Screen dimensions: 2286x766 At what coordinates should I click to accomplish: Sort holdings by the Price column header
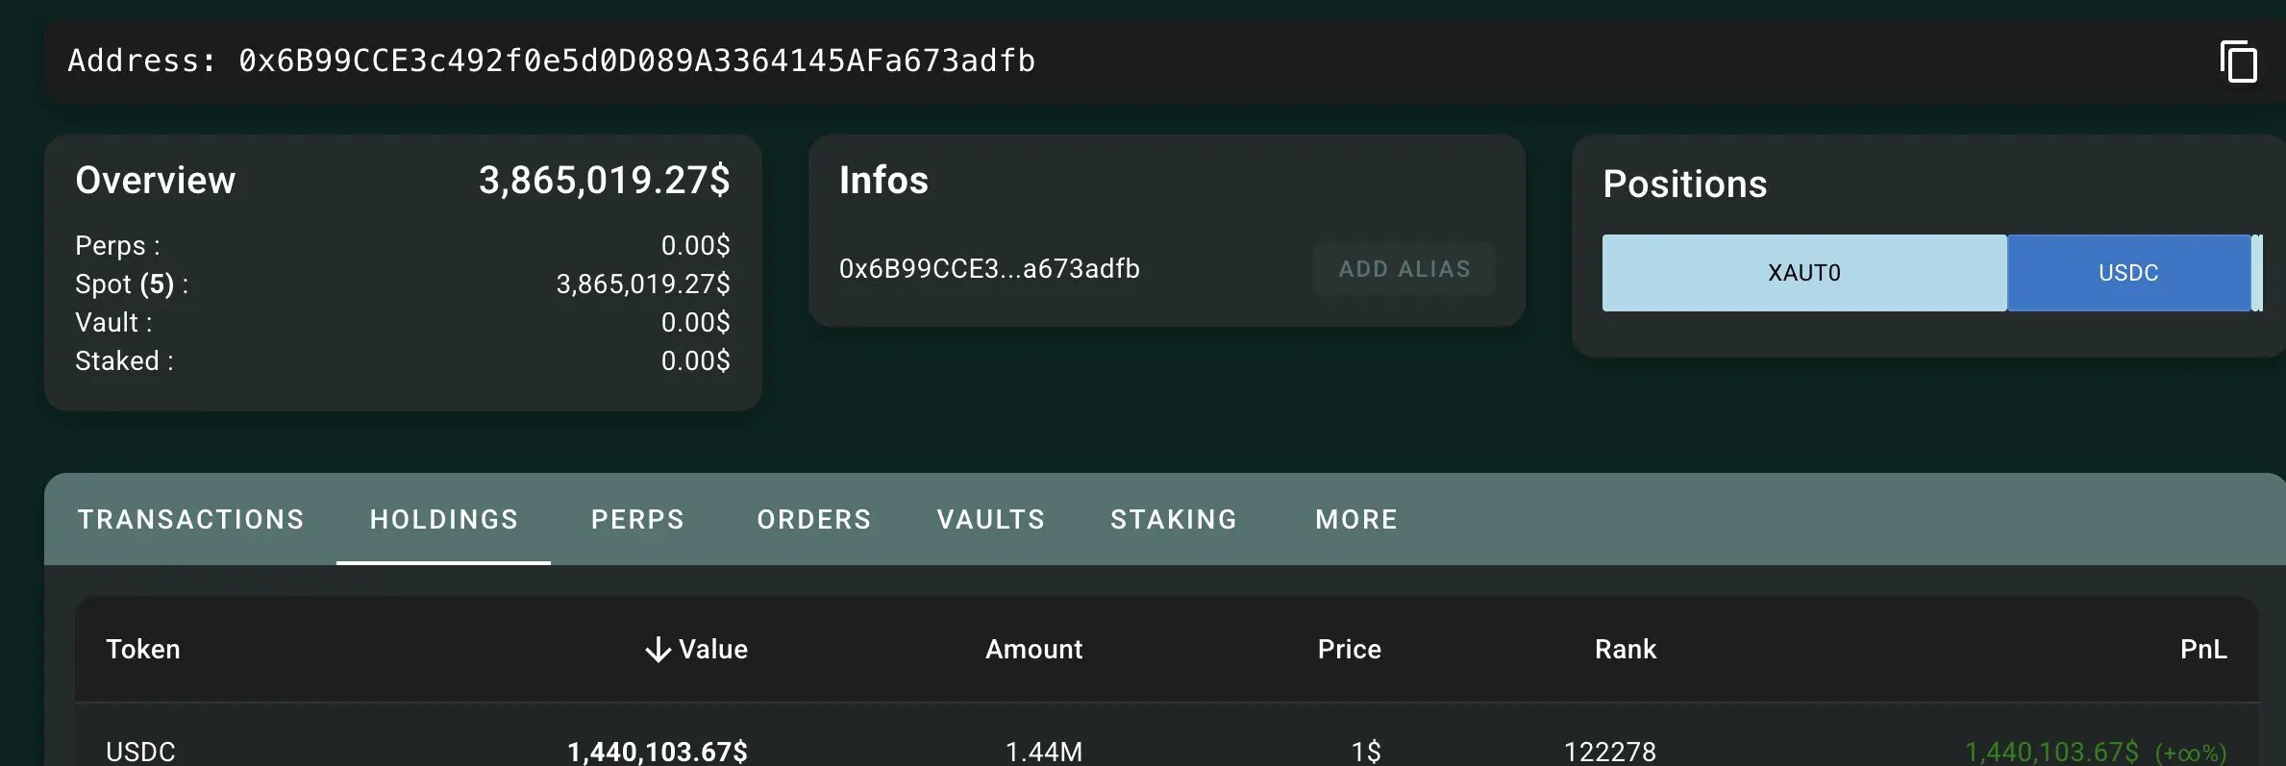point(1349,650)
